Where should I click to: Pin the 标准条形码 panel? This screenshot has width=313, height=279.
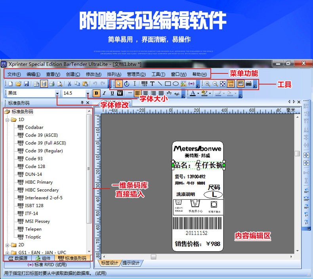(82, 103)
